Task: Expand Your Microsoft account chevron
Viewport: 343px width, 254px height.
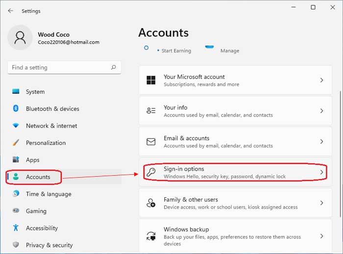Action: (321, 80)
